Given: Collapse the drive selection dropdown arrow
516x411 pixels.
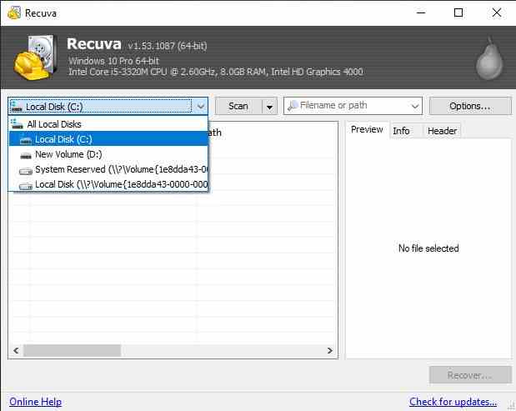Looking at the screenshot, I should [201, 106].
